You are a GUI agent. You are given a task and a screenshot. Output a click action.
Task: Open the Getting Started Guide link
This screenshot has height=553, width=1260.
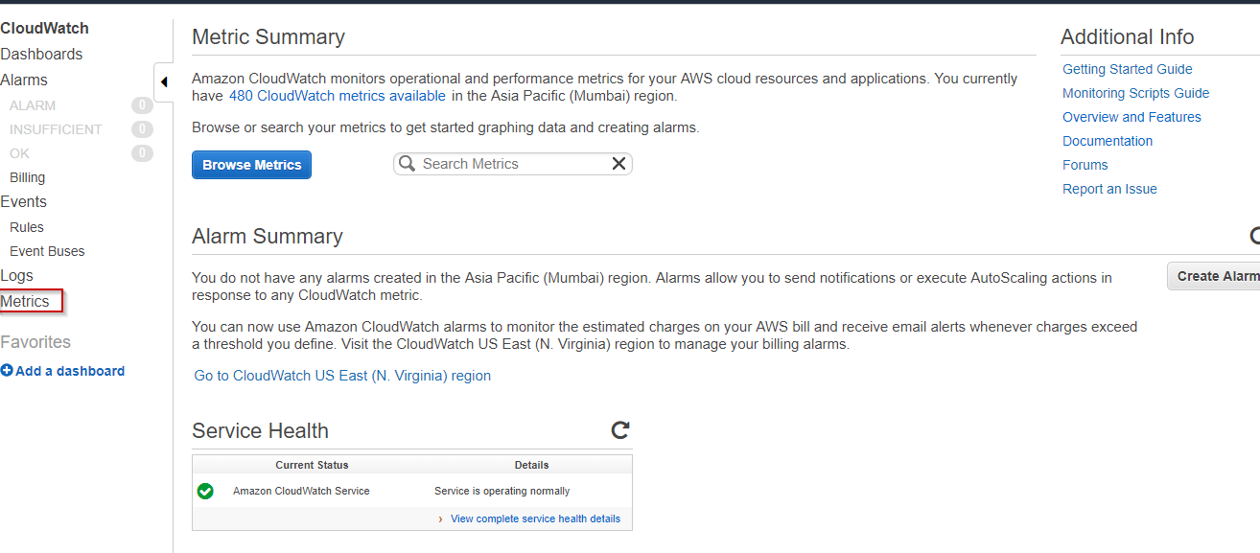[x=1127, y=69]
